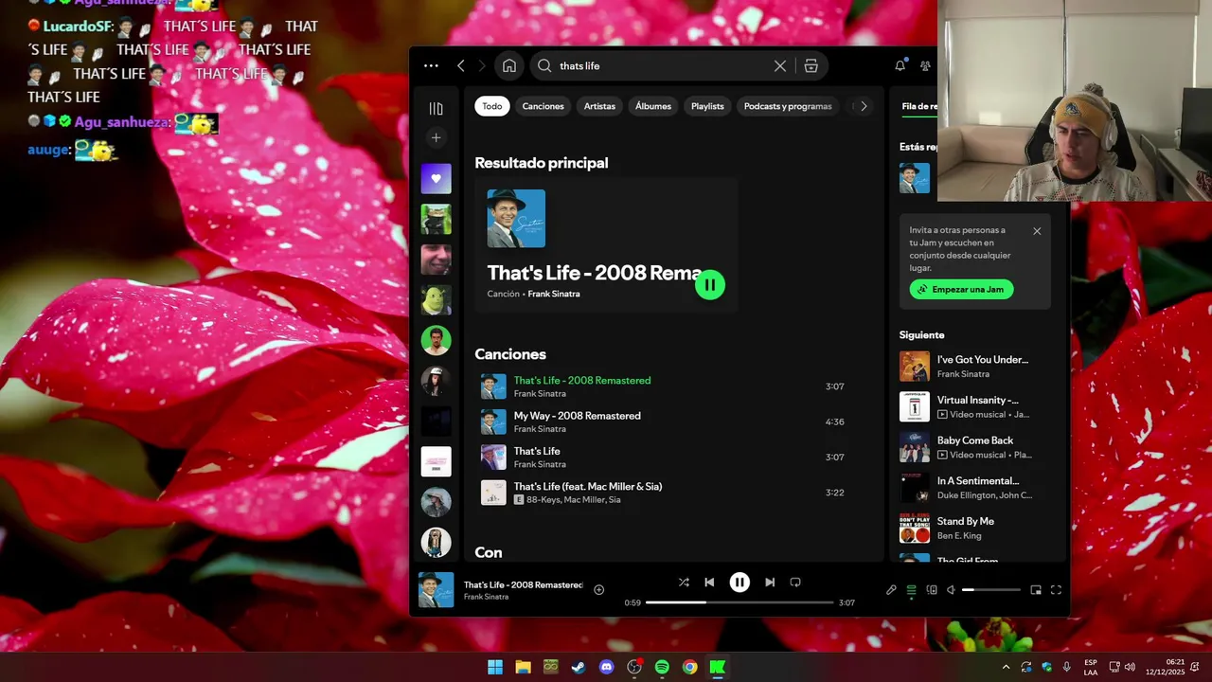Screen dimensions: 1212x682
Task: Open the Browse icon next to the search bar
Action: point(811,66)
